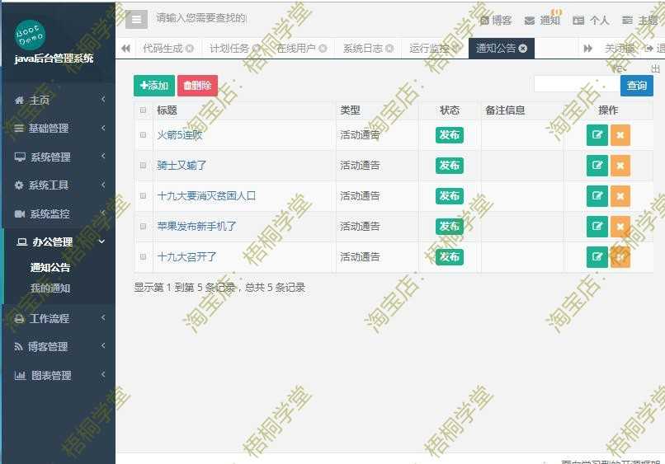
Task: Open the 关闭操作 tab dropdown
Action: click(x=620, y=49)
